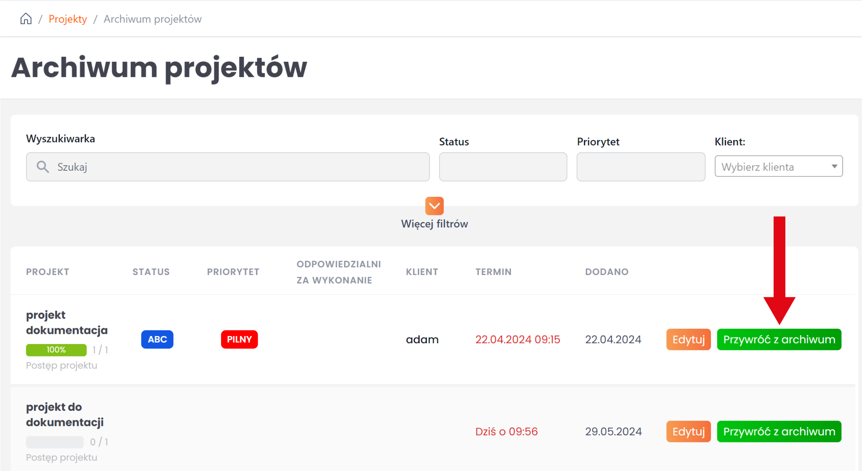This screenshot has height=471, width=862.
Task: Go to Projekty breadcrumb link
Action: pos(68,19)
